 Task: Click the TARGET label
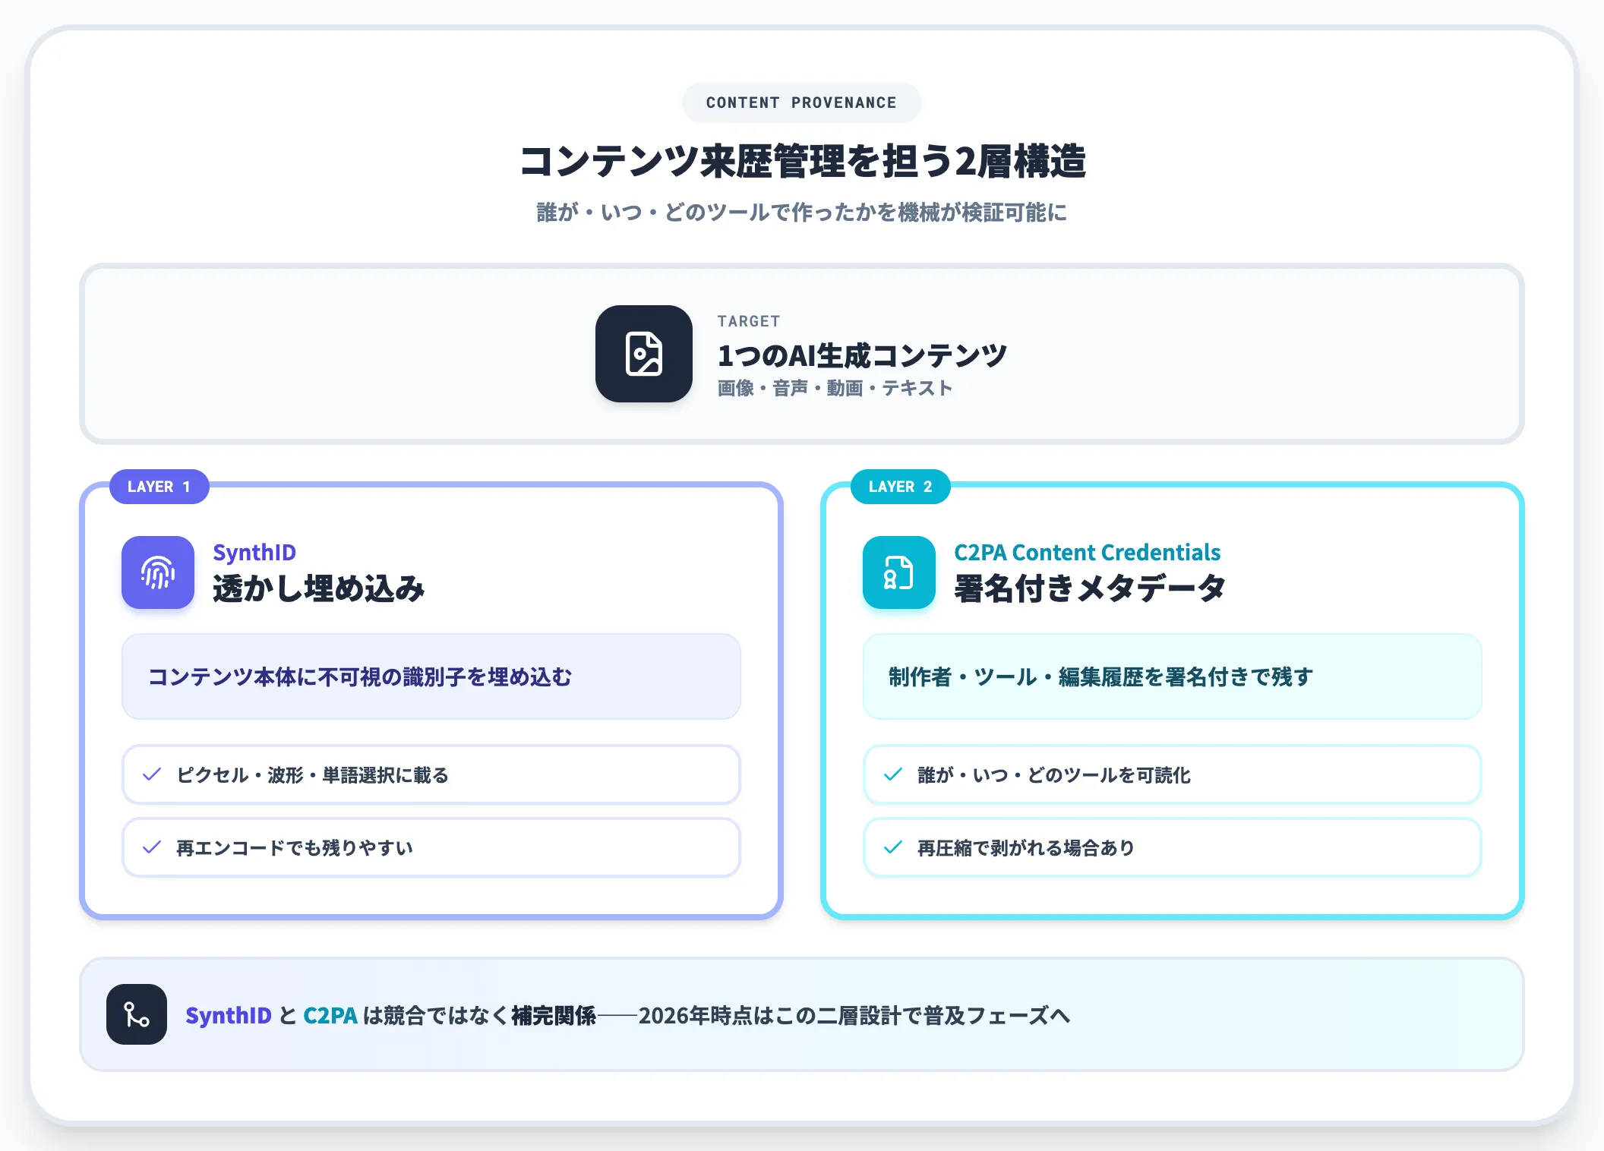749,321
